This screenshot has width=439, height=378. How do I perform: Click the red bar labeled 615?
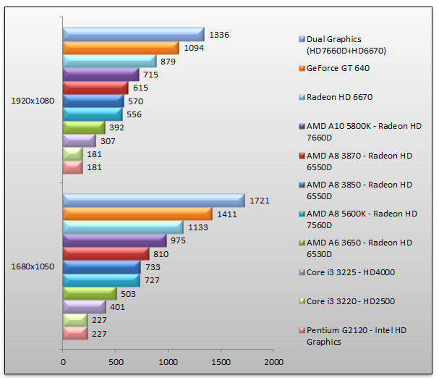pyautogui.click(x=95, y=88)
